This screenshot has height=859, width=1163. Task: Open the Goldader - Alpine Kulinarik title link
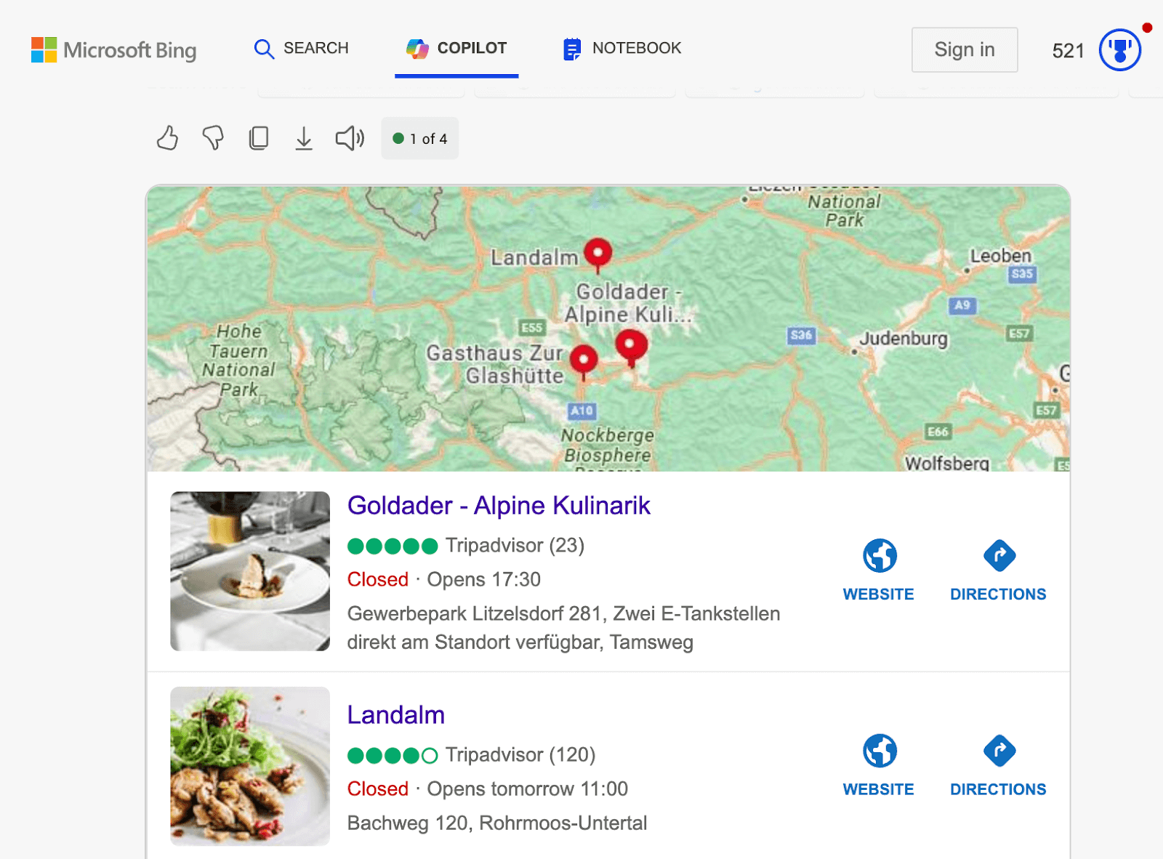point(499,506)
